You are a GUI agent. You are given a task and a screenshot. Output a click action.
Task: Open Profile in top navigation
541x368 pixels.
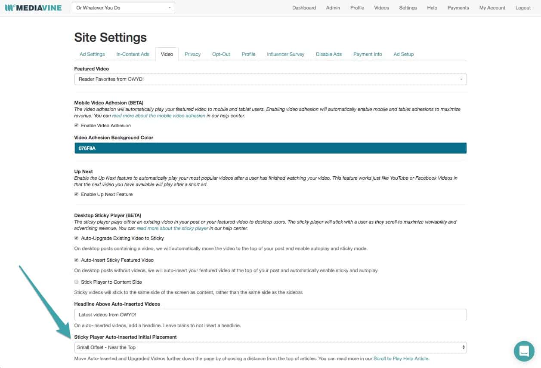click(357, 8)
